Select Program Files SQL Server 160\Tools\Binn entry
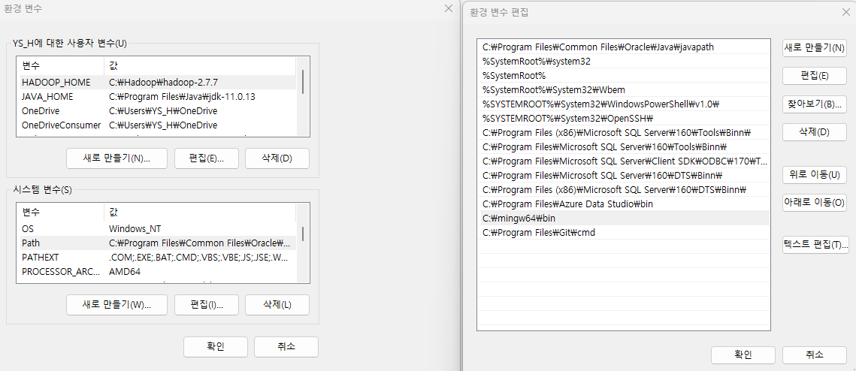This screenshot has height=371, width=856. pyautogui.click(x=624, y=146)
